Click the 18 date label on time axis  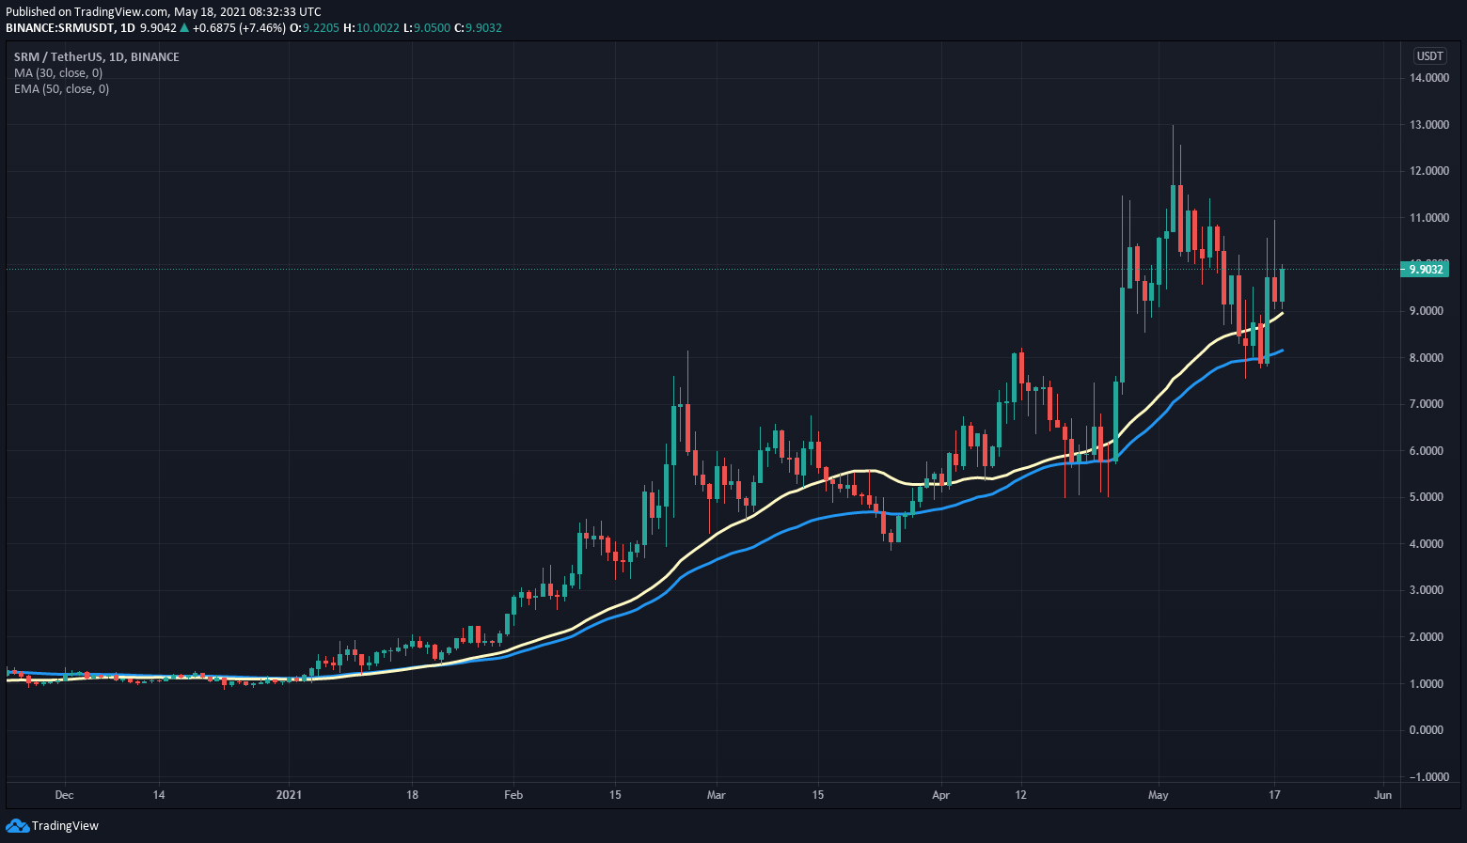[x=412, y=795]
